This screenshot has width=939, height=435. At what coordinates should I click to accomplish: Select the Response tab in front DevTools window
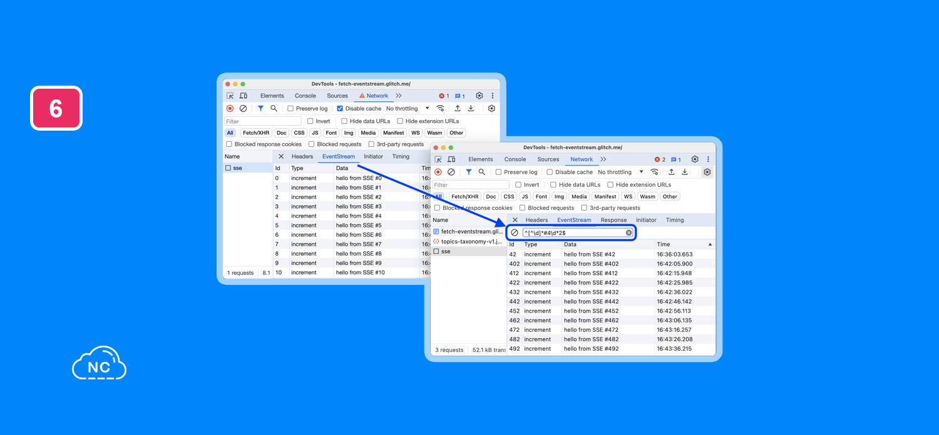click(x=613, y=220)
